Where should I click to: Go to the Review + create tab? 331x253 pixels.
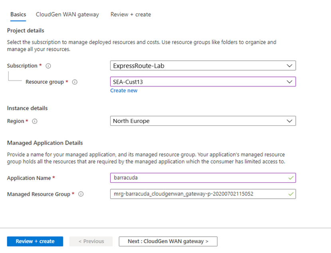tap(131, 14)
